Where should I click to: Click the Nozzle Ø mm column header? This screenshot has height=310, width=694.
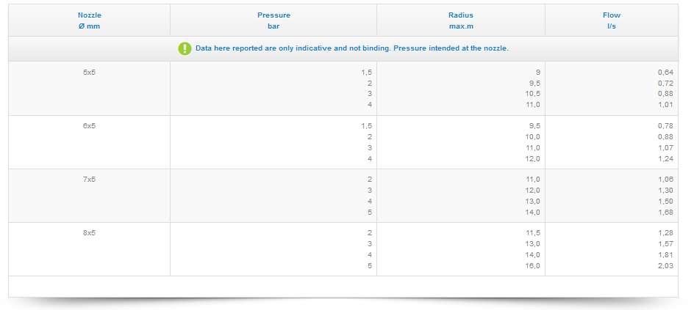(89, 20)
